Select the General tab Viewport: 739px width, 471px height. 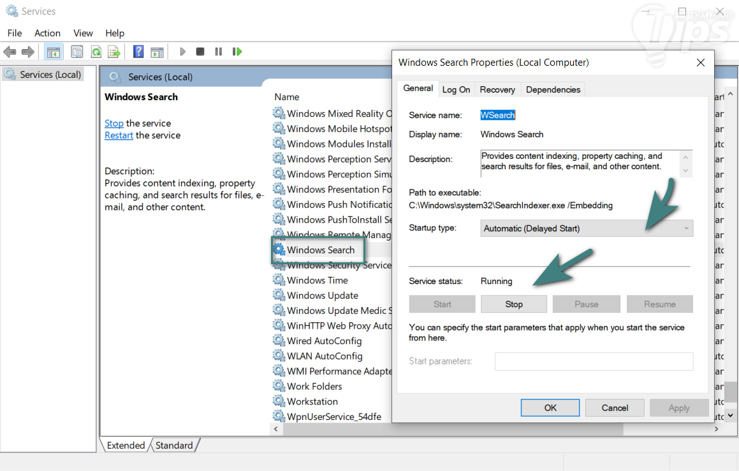click(x=418, y=88)
